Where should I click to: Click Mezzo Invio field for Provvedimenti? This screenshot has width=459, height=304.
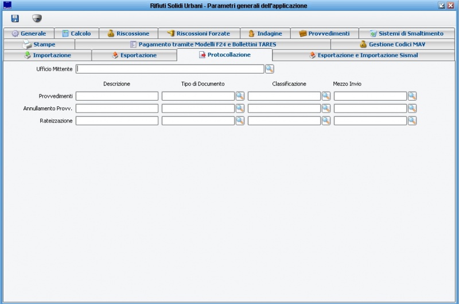click(x=370, y=96)
